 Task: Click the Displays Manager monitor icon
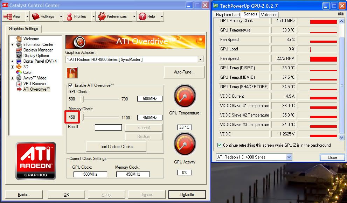pyautogui.click(x=19, y=50)
